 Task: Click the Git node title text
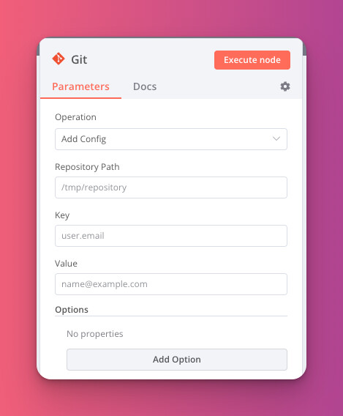tap(79, 59)
